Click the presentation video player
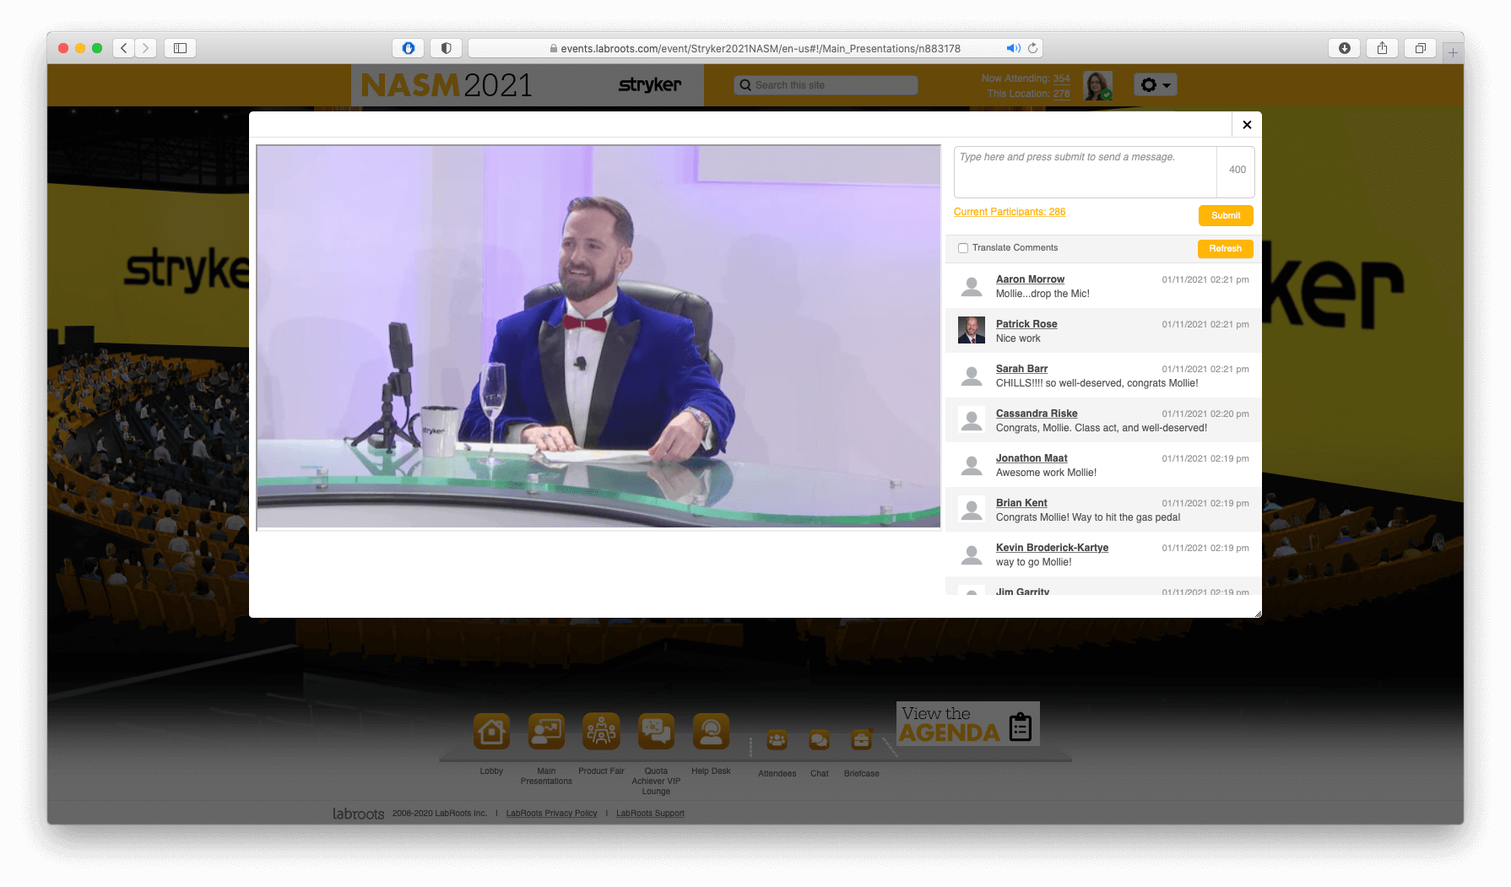 (x=598, y=337)
